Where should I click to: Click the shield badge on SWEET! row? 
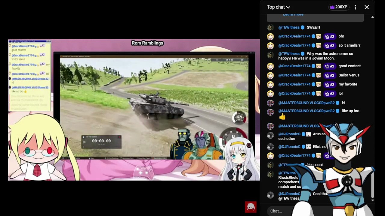click(303, 27)
